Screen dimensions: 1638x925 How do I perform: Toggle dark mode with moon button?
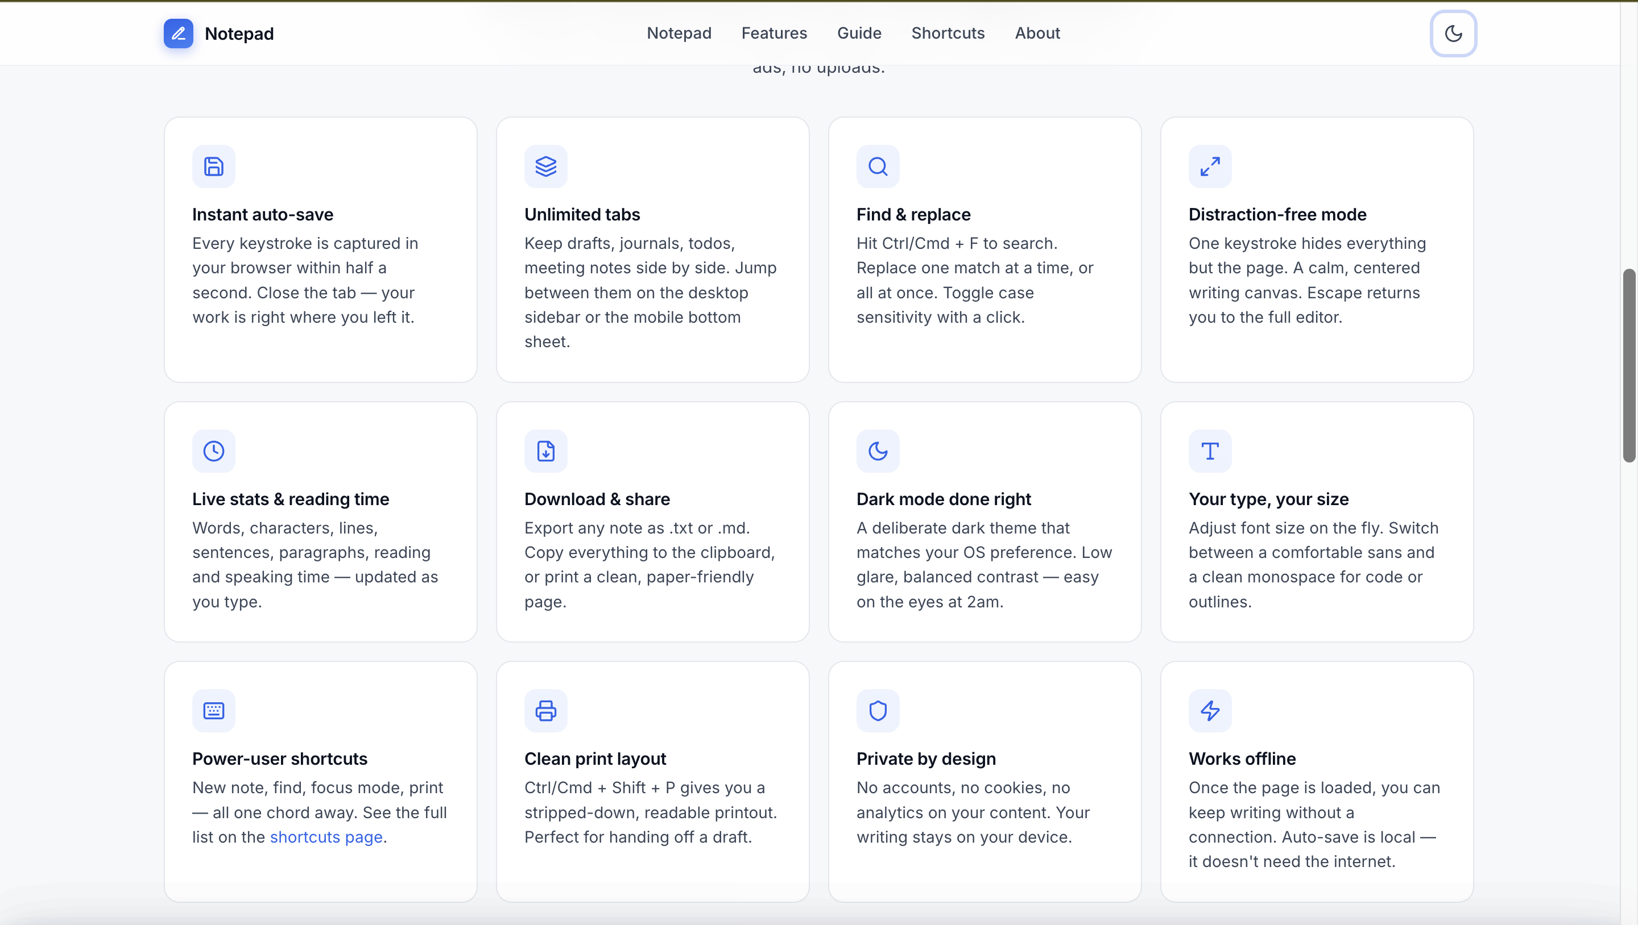click(x=1453, y=33)
